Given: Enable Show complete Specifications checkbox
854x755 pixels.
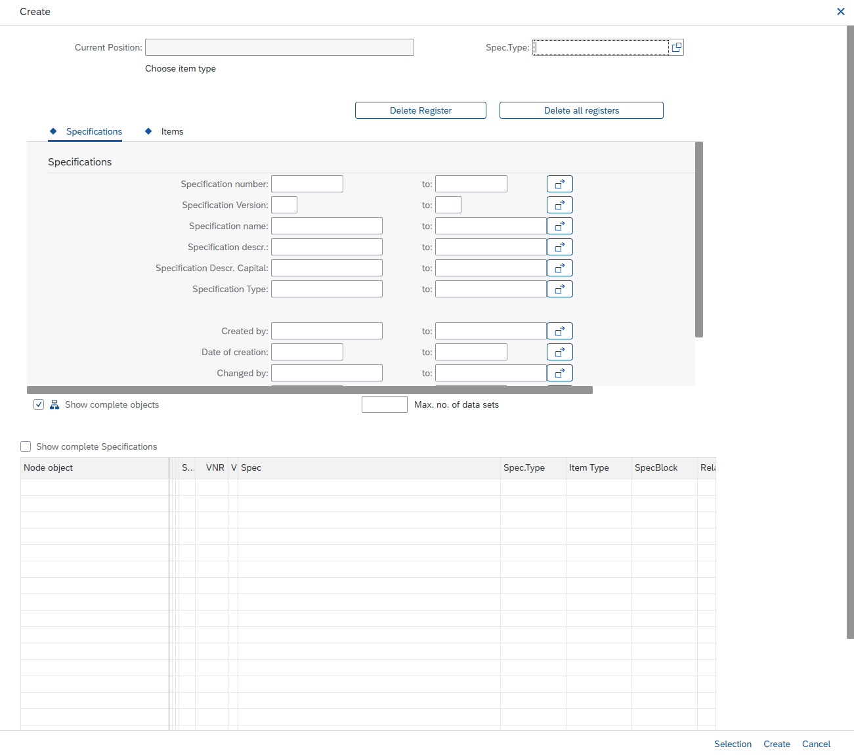Looking at the screenshot, I should point(26,446).
